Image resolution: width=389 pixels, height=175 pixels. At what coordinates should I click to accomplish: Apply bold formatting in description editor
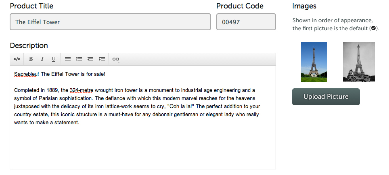point(31,59)
